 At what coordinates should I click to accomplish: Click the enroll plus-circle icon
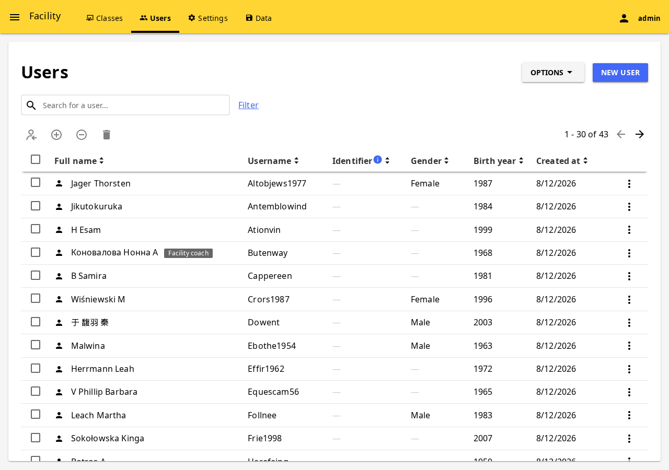tap(56, 135)
